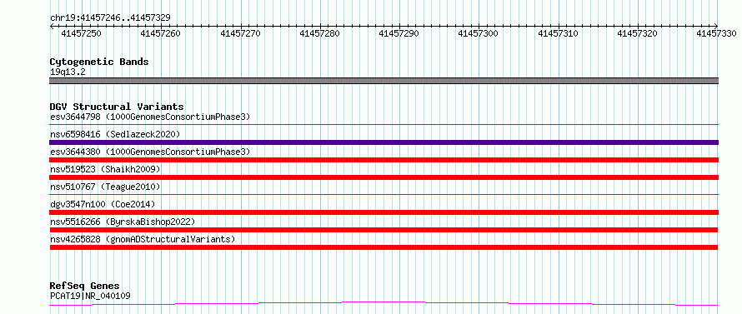Viewport: 742px width, 314px height.
Task: Open variant esv3644798 label
Action: coord(150,117)
